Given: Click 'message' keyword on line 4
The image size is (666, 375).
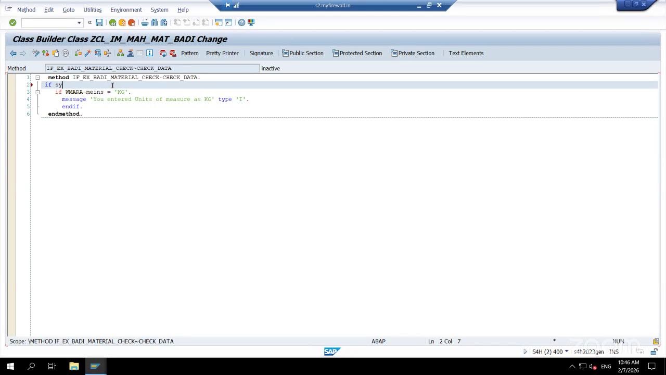Looking at the screenshot, I should pyautogui.click(x=74, y=99).
